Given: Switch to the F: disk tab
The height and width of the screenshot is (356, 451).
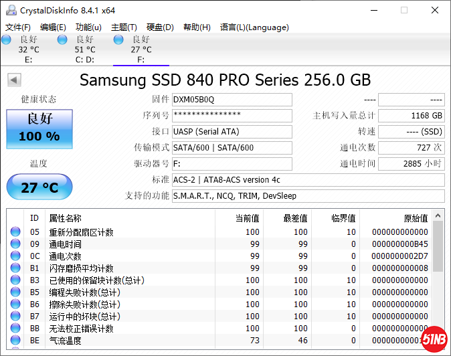Looking at the screenshot, I should [141, 50].
